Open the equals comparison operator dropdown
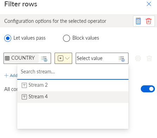This screenshot has height=138, width=157. tap(63, 58)
